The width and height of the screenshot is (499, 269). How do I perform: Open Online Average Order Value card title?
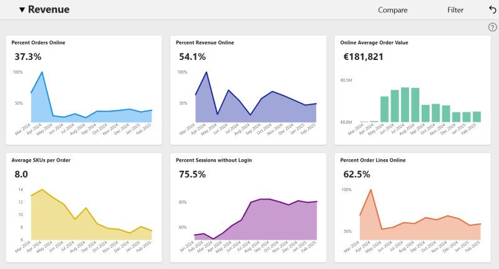(374, 42)
